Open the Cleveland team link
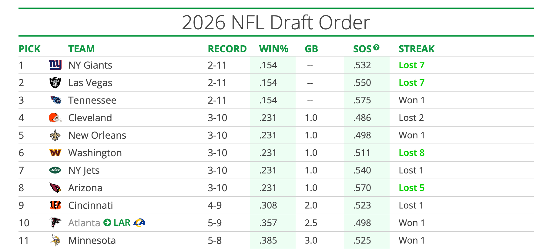The width and height of the screenshot is (553, 249). point(90,118)
